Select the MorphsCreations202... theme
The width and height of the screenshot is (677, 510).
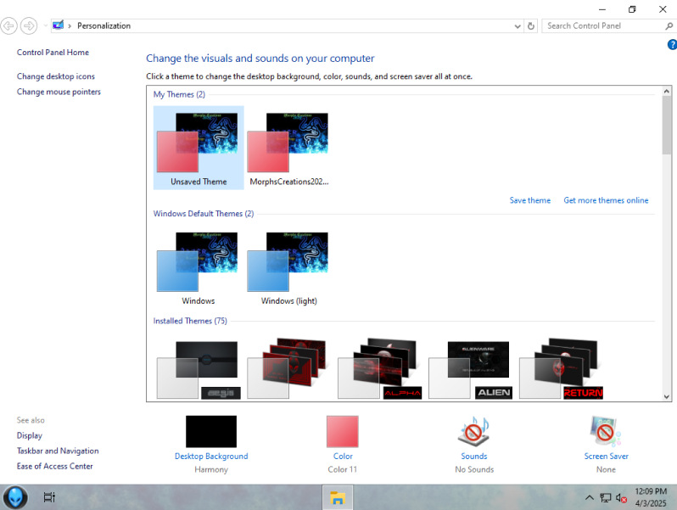click(288, 148)
